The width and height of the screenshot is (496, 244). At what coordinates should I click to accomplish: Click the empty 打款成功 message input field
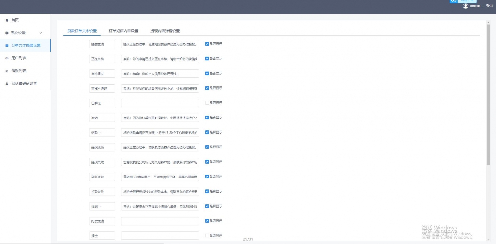click(160, 221)
